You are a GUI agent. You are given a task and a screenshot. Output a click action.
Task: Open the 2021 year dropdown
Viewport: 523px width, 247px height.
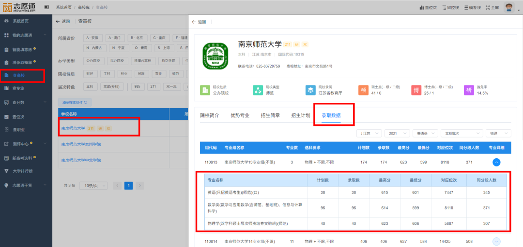click(396, 133)
